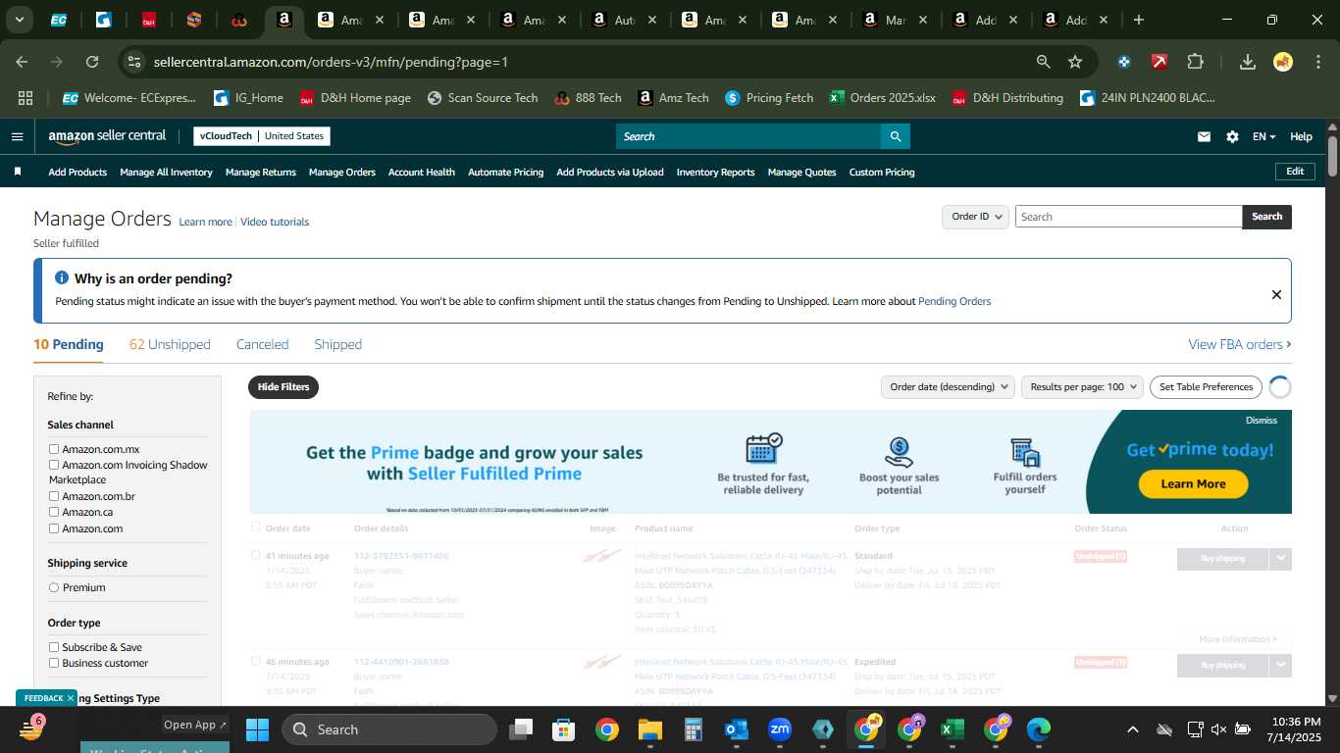1340x753 pixels.
Task: Open the Seller Central hamburger menu
Action: click(x=17, y=136)
